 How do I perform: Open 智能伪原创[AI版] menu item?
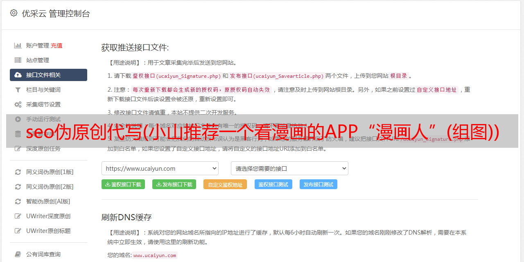[x=48, y=201]
